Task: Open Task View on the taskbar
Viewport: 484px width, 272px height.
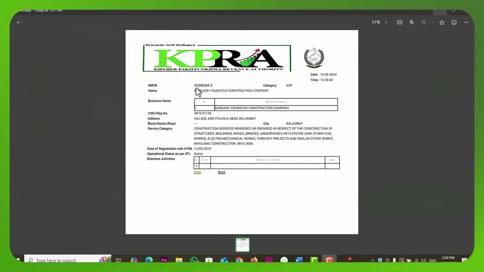Action: pyautogui.click(x=118, y=260)
